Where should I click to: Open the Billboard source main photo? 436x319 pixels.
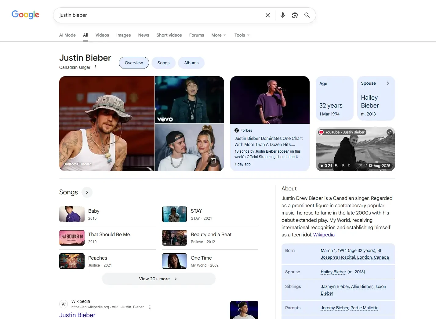coord(107,124)
